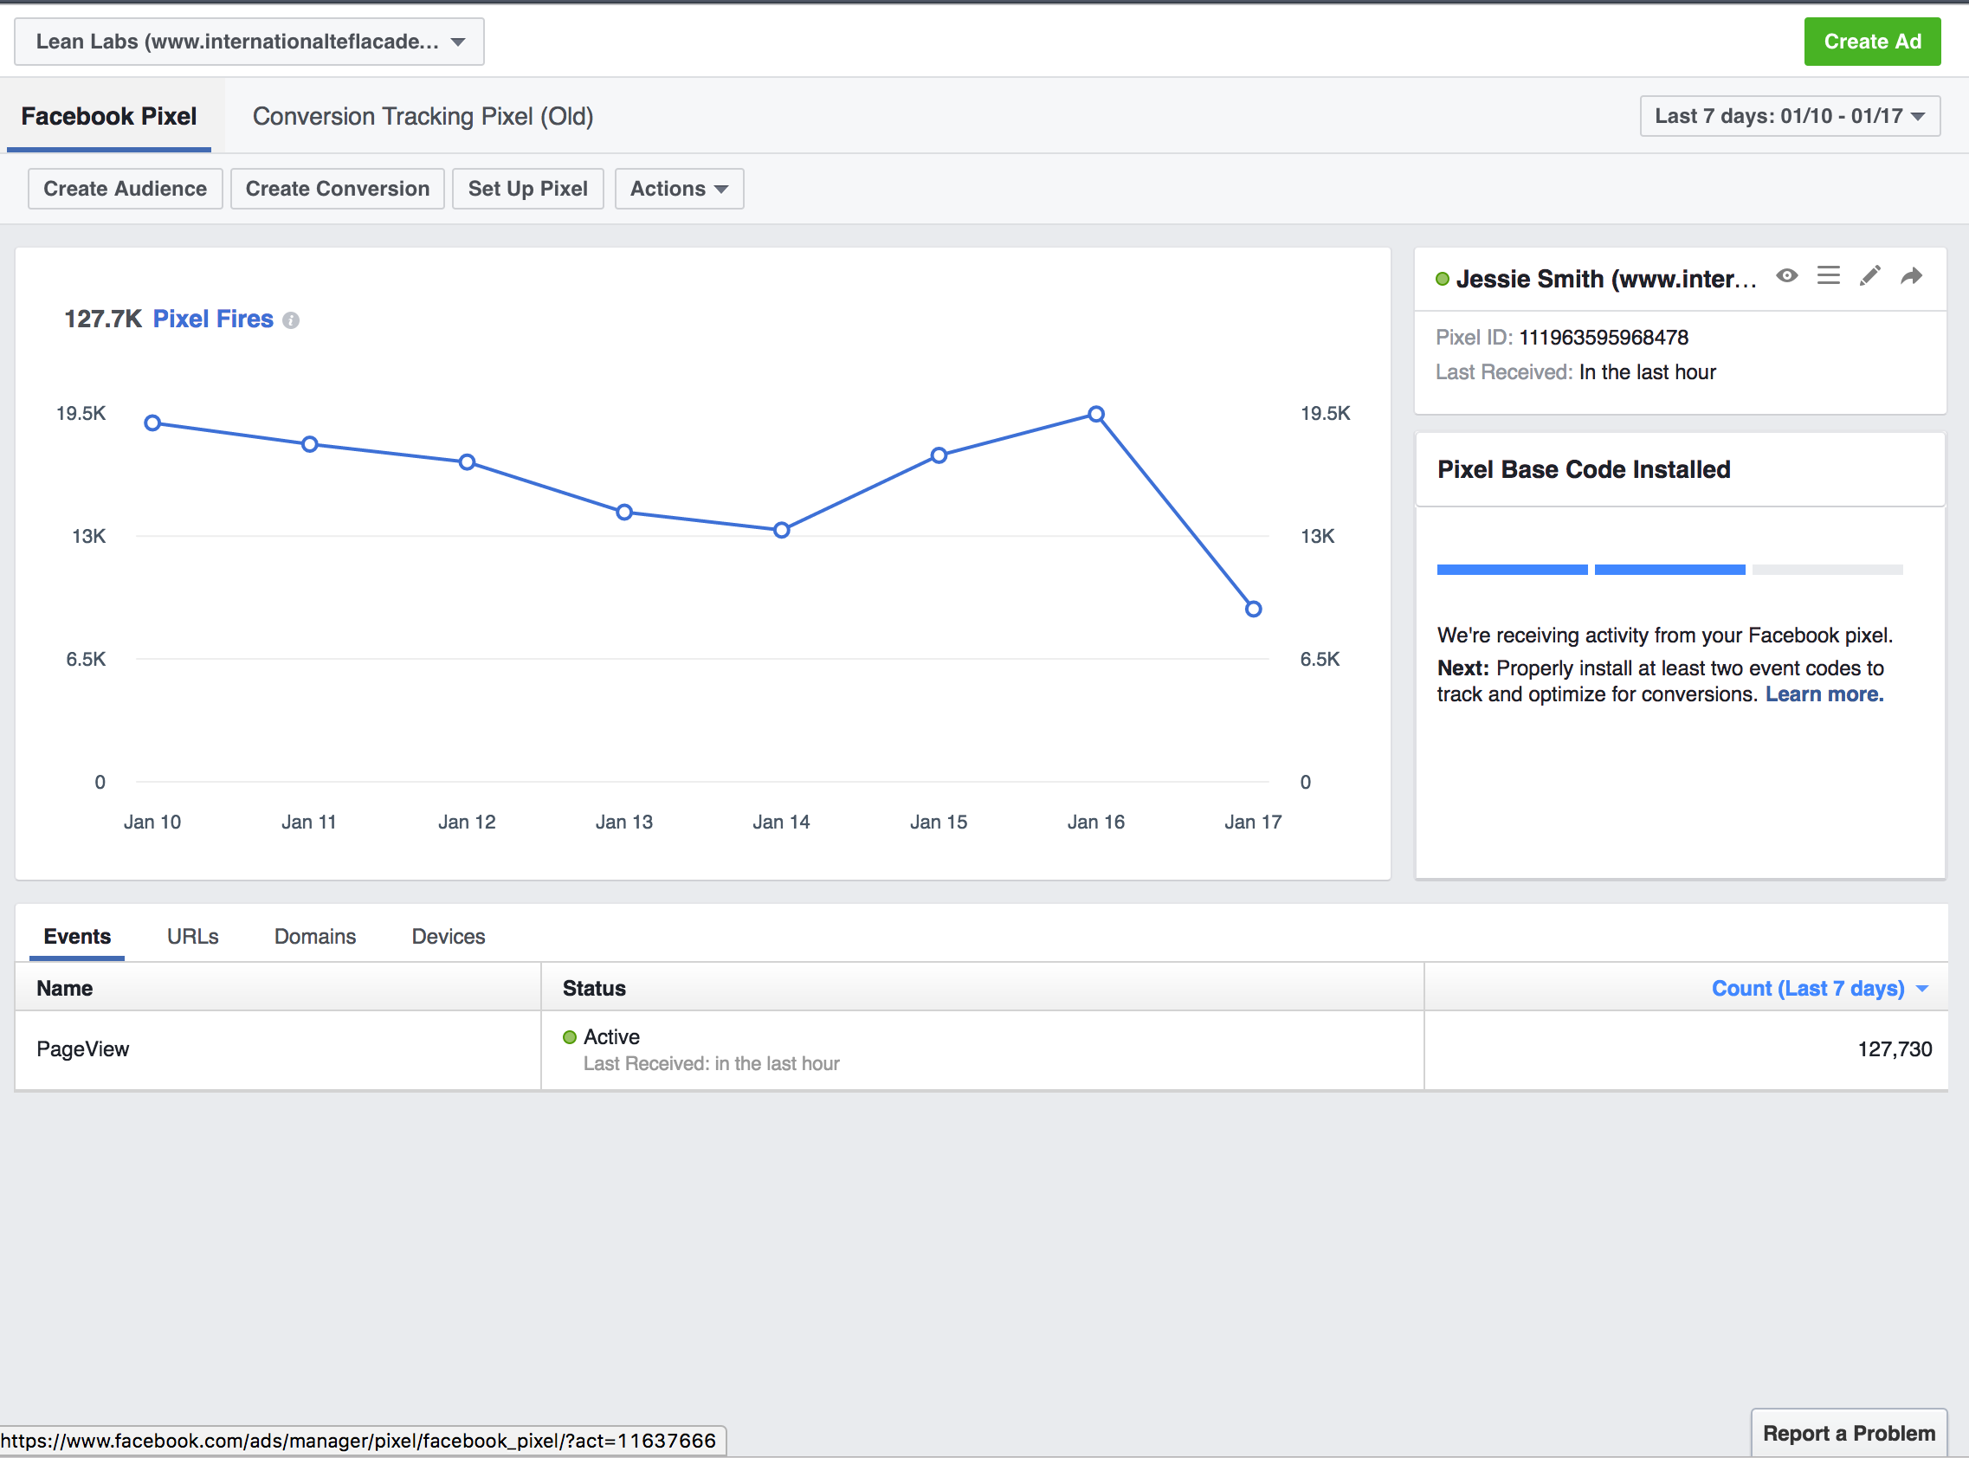Open the list menu icon beside Jessie Smith
The height and width of the screenshot is (1458, 1969).
pos(1829,276)
